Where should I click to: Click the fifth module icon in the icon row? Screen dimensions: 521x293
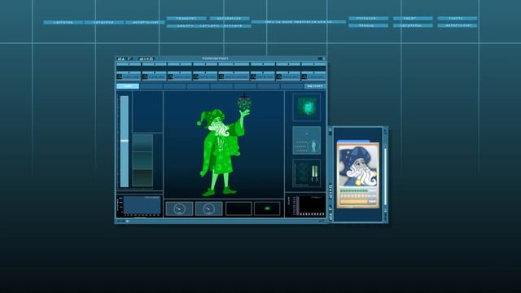221,77
